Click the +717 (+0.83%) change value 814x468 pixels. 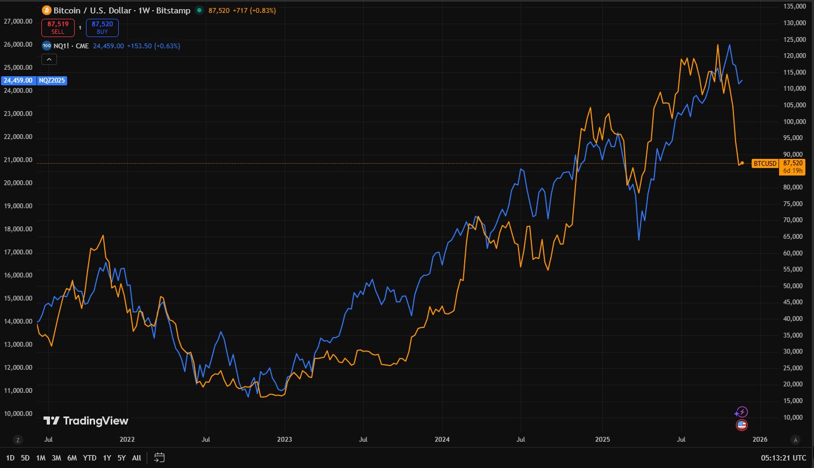coord(254,10)
